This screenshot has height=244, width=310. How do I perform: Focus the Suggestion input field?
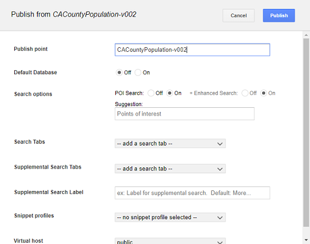pos(184,114)
